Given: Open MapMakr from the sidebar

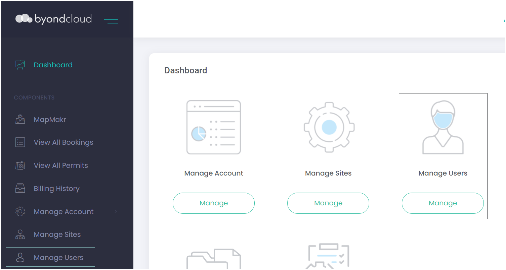Looking at the screenshot, I should [50, 120].
